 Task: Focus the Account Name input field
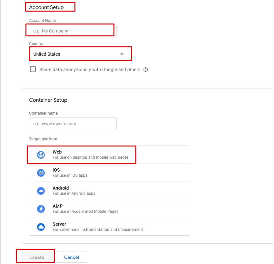point(73,31)
